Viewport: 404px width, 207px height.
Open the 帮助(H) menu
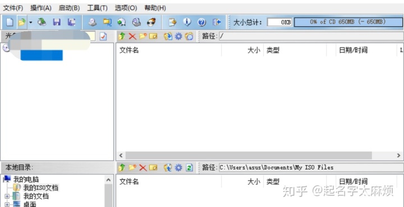coord(155,8)
